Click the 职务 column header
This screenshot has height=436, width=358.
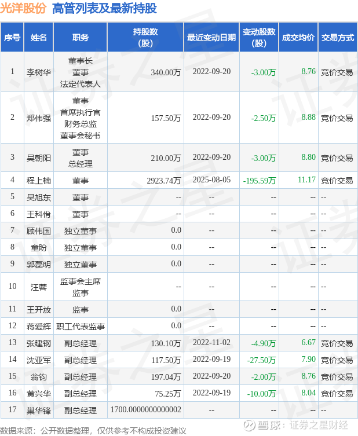pyautogui.click(x=81, y=37)
